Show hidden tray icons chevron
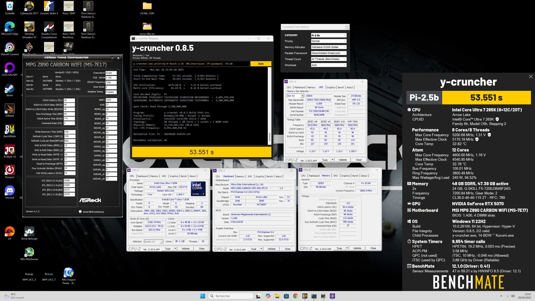Viewport: 535px width, 301px height. (501, 296)
